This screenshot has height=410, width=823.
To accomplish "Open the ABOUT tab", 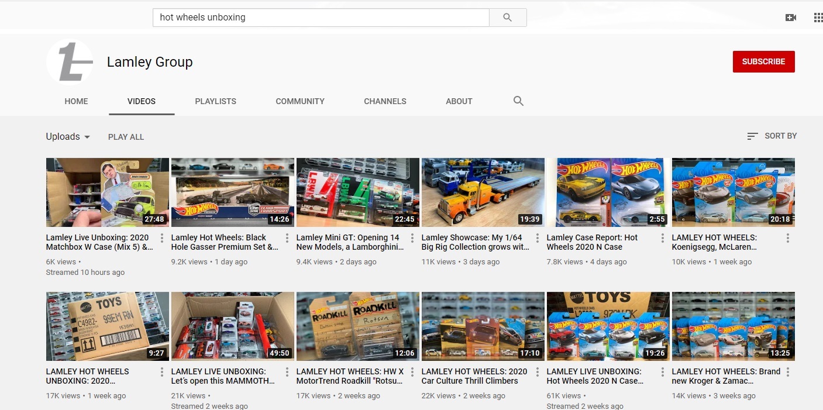I will pyautogui.click(x=459, y=101).
